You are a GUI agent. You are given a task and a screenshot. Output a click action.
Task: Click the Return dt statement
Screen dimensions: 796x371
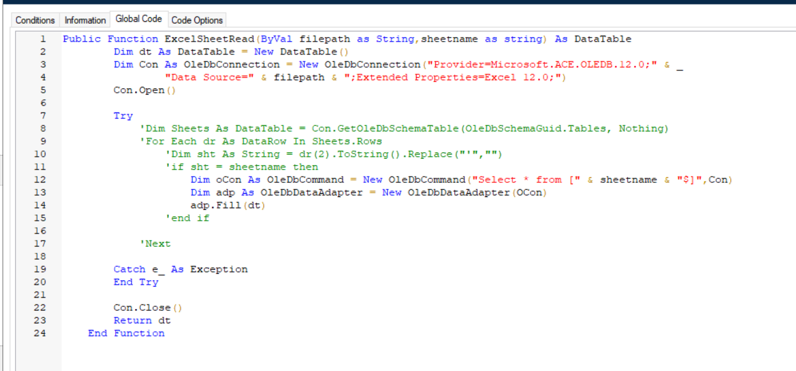pyautogui.click(x=141, y=320)
